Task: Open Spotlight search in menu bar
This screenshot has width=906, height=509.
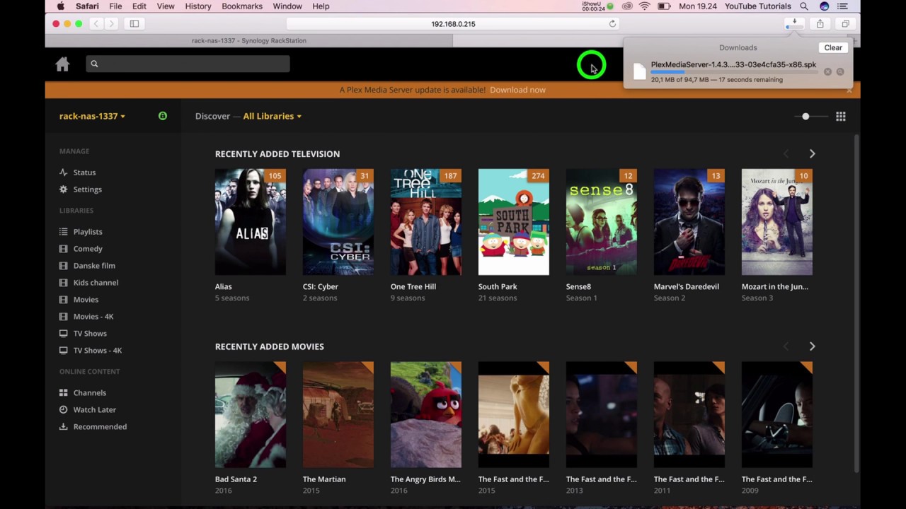Action: coord(804,6)
